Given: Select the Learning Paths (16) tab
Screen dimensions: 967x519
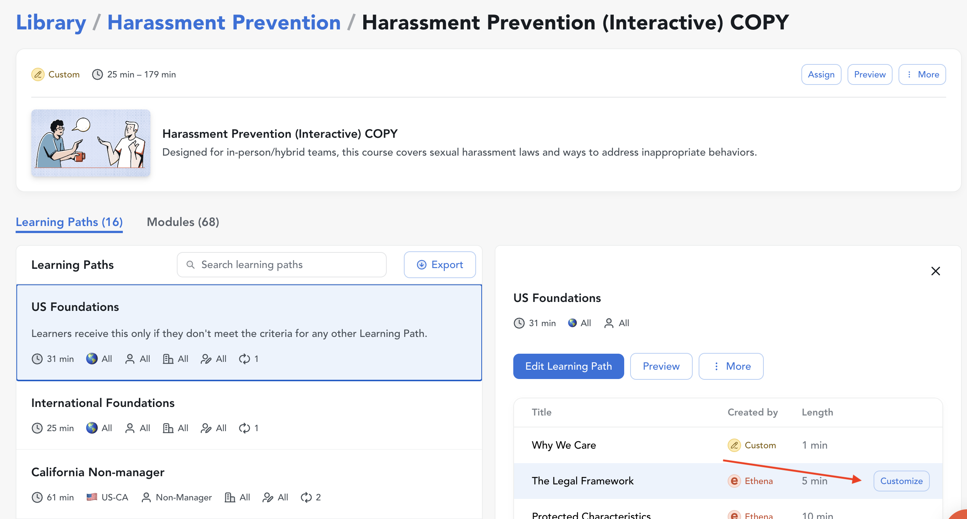Looking at the screenshot, I should [x=69, y=222].
